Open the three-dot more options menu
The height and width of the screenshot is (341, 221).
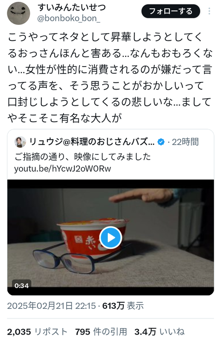(209, 11)
